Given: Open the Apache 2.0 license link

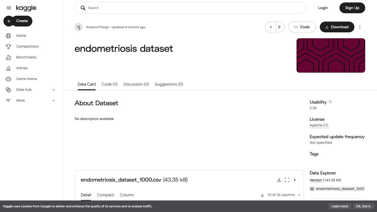Looking at the screenshot, I should pyautogui.click(x=319, y=125).
